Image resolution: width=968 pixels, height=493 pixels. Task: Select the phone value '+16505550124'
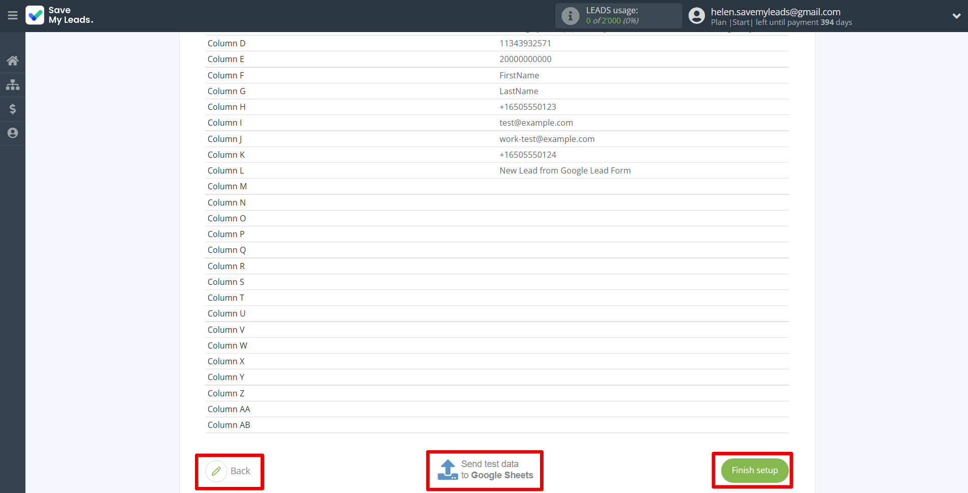pos(528,155)
